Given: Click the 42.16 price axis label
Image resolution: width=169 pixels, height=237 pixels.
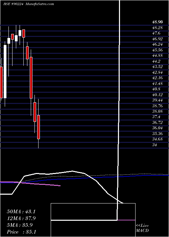Looking at the screenshot, I should point(158,78).
